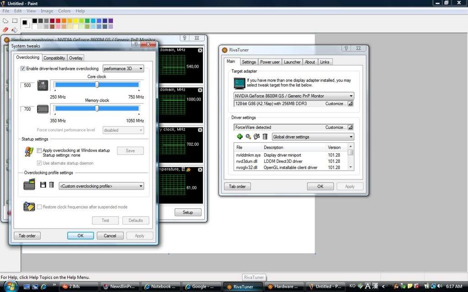
Task: Open the Launcher tab in RivaTuner
Action: click(292, 62)
